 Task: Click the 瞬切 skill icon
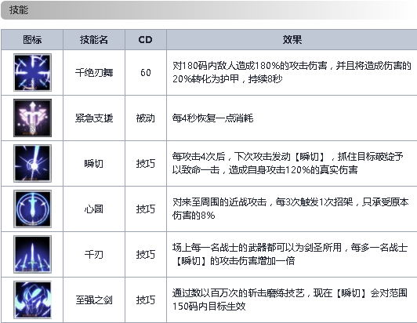(32, 163)
